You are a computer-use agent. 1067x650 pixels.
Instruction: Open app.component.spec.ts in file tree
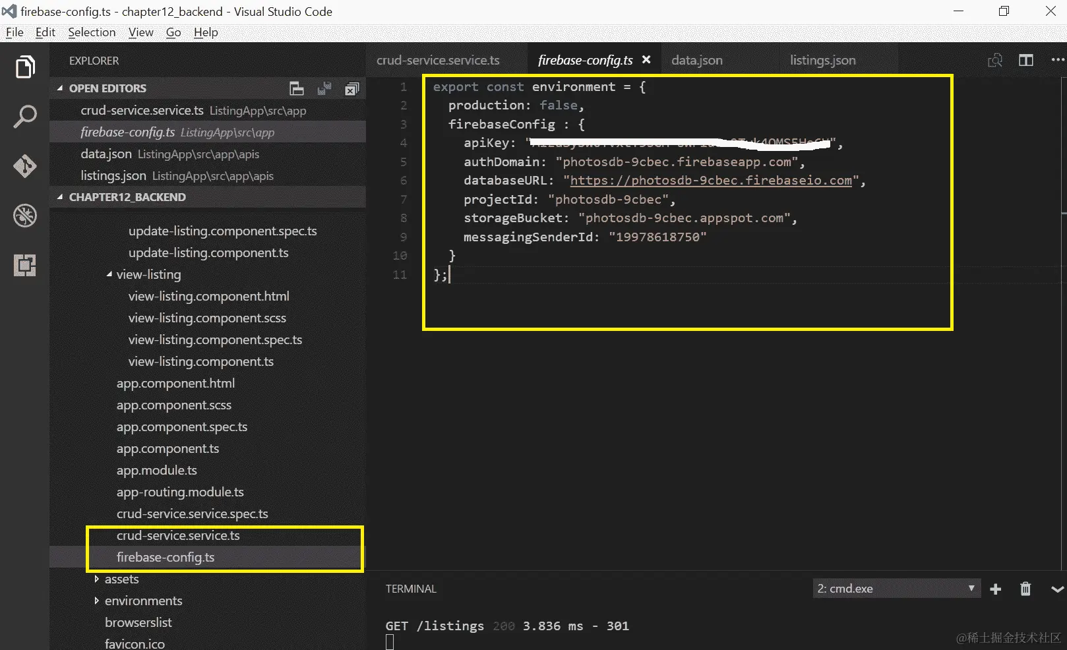coord(182,427)
